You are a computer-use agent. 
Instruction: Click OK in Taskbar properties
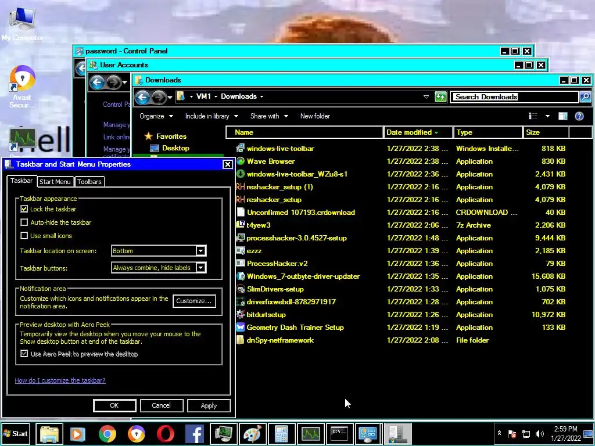click(x=114, y=405)
